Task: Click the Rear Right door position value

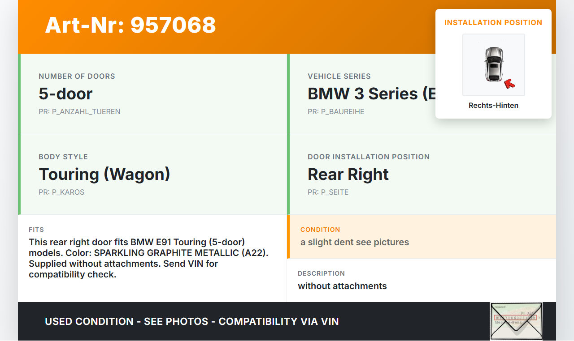Action: coord(348,174)
